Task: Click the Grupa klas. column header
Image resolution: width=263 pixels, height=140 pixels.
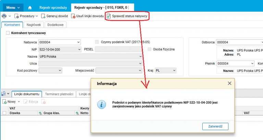Action: tap(52, 113)
